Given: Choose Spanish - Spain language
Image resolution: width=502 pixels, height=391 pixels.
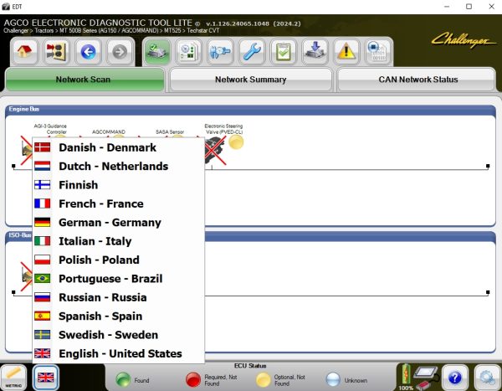Looking at the screenshot, I should 118,316.
